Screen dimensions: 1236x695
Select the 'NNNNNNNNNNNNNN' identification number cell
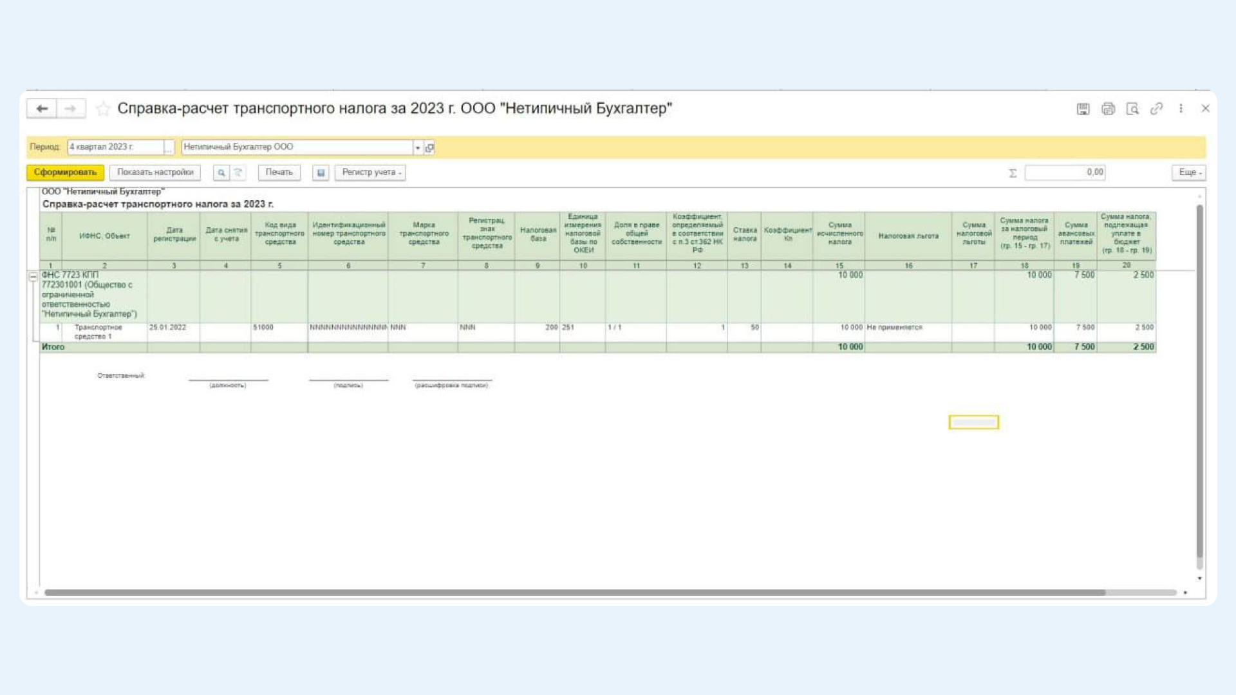(x=348, y=331)
